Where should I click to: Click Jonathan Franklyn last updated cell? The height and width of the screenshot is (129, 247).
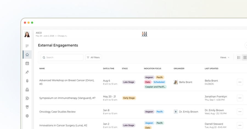(x=216, y=98)
